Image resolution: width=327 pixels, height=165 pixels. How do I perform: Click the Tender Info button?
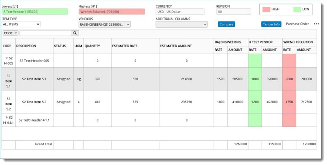(x=271, y=24)
